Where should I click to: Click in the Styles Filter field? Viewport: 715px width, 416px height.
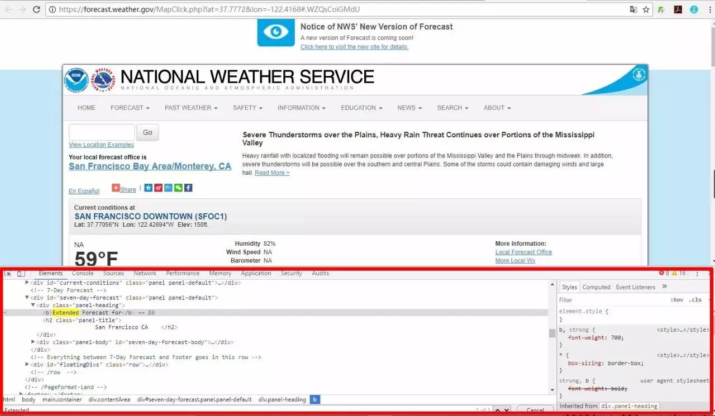coord(612,300)
